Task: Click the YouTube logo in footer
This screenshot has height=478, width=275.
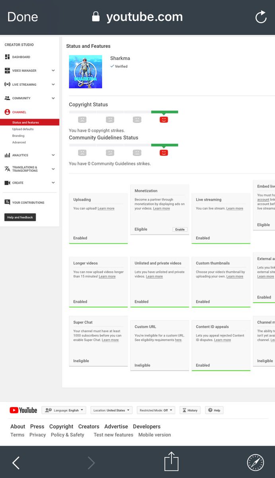Action: [23, 410]
